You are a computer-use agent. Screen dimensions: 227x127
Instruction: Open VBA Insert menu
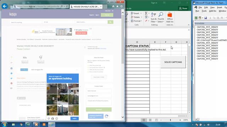pos(220,7)
